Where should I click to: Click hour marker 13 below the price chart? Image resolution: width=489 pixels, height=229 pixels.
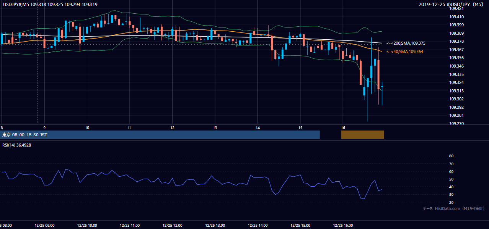point(215,128)
